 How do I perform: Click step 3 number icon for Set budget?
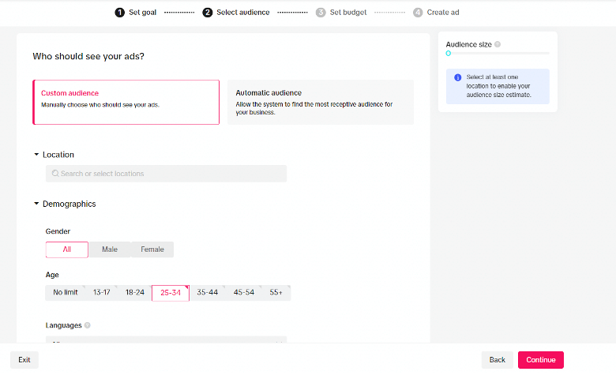coord(321,13)
